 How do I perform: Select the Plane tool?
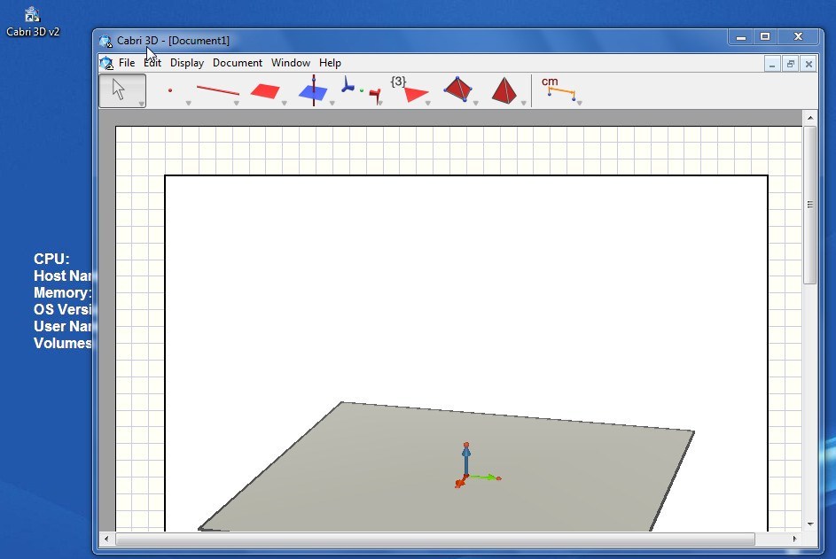tap(266, 89)
